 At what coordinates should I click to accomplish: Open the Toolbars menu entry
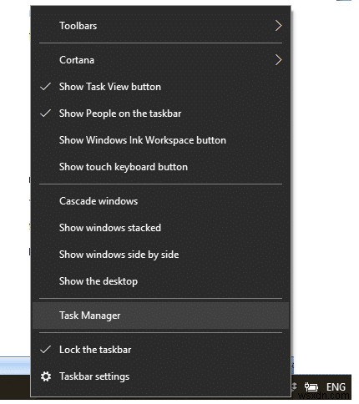[160, 26]
